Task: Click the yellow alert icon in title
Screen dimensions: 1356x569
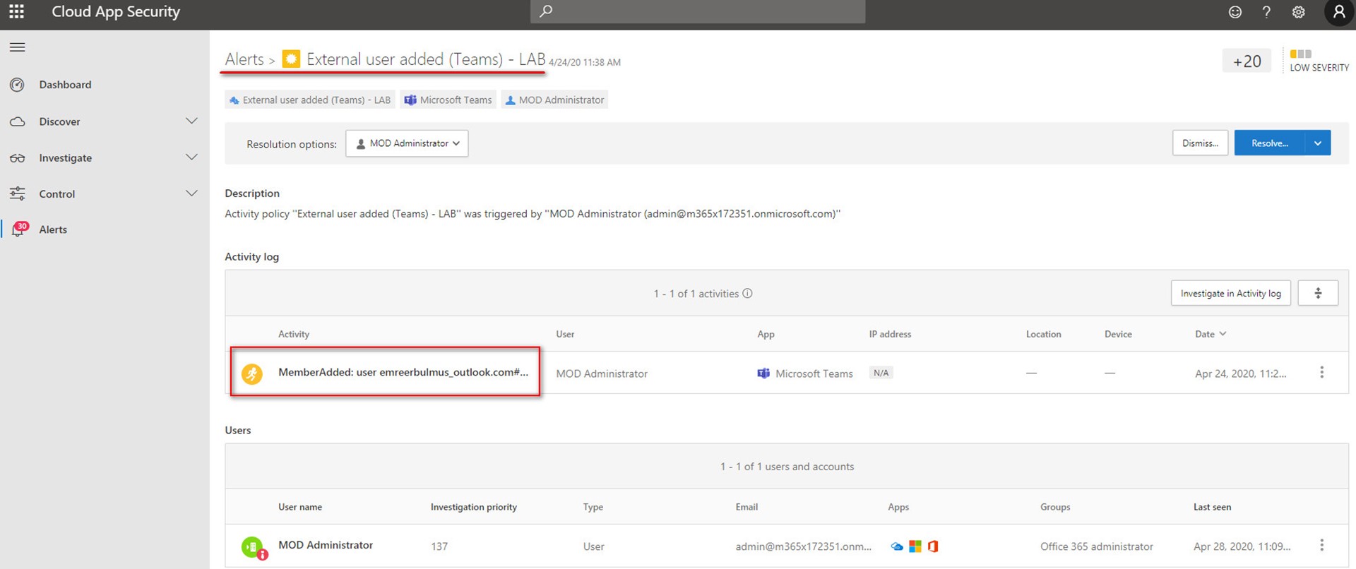Action: click(x=291, y=59)
